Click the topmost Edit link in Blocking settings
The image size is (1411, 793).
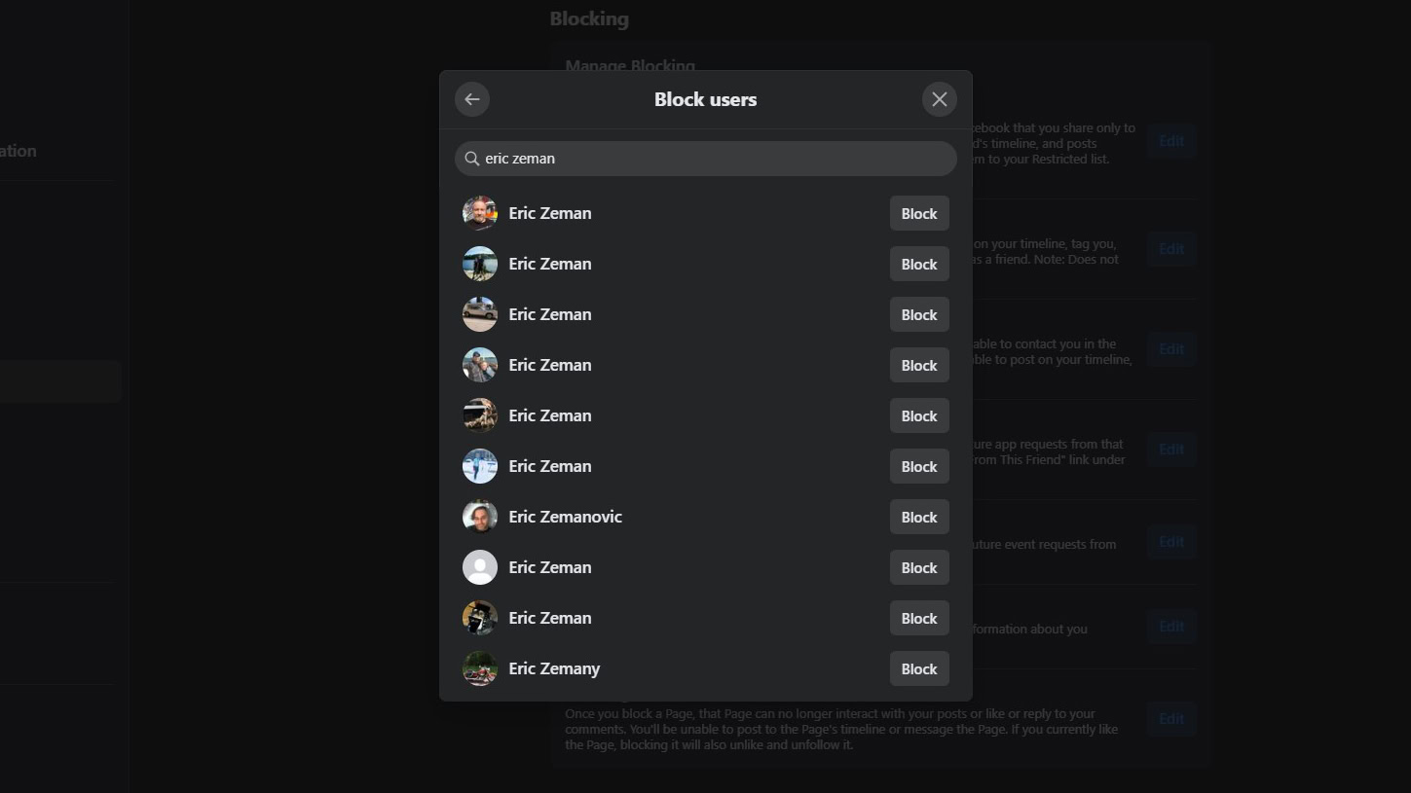pyautogui.click(x=1170, y=142)
